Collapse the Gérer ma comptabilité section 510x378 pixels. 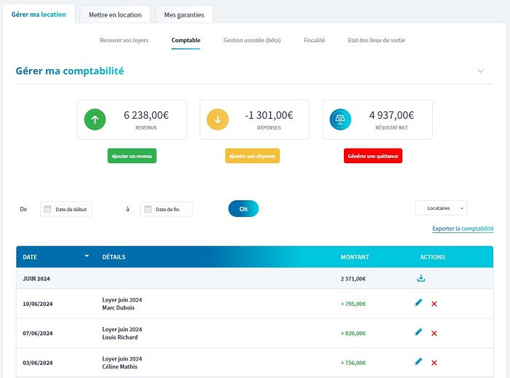coord(480,71)
